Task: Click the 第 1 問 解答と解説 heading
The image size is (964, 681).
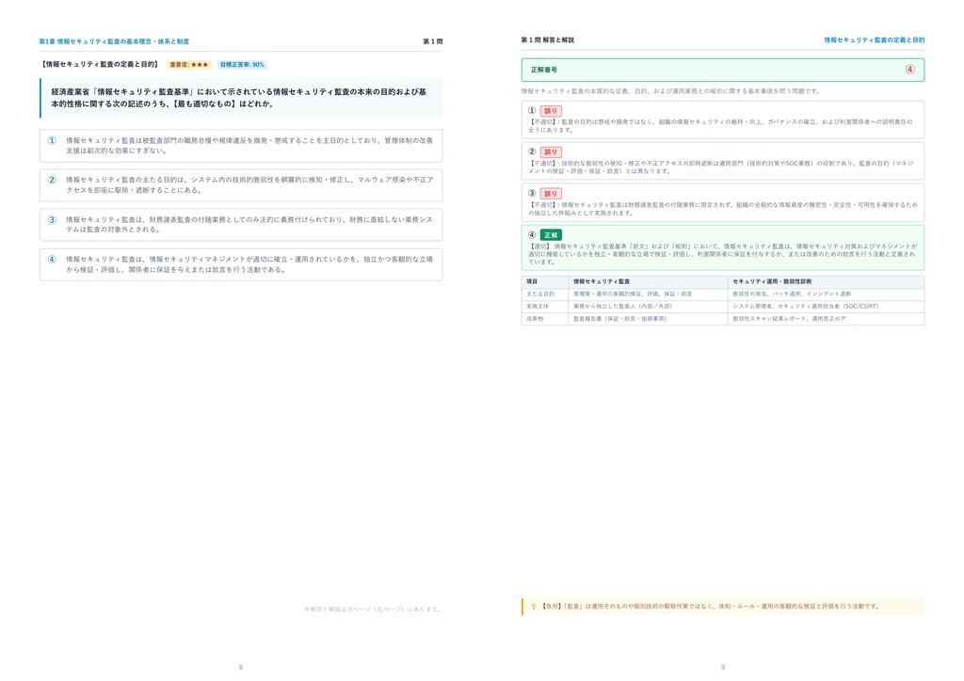Action: [547, 40]
